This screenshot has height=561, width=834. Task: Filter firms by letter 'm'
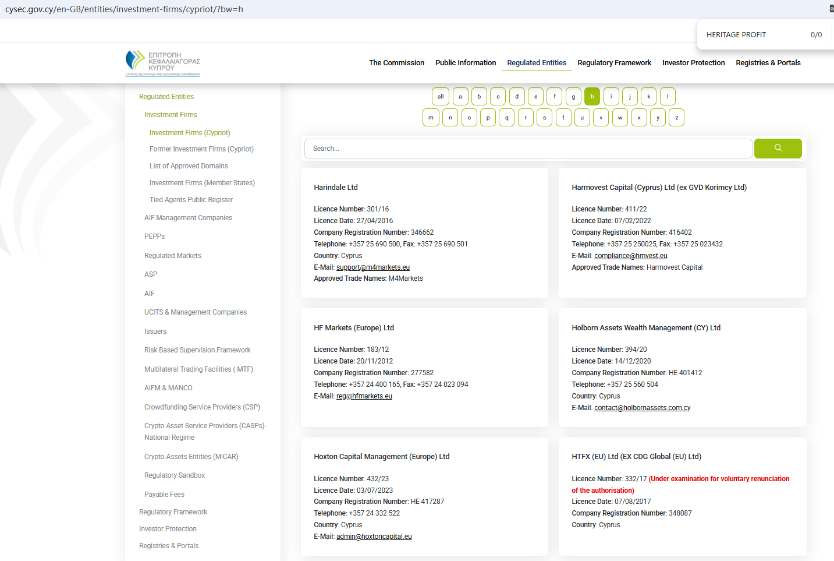point(431,118)
